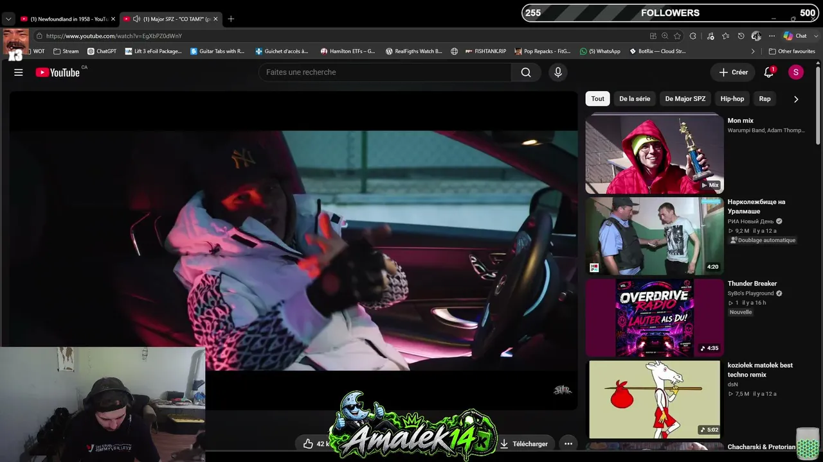823x462 pixels.
Task: Select the Major SPZ browser tab
Action: click(172, 19)
